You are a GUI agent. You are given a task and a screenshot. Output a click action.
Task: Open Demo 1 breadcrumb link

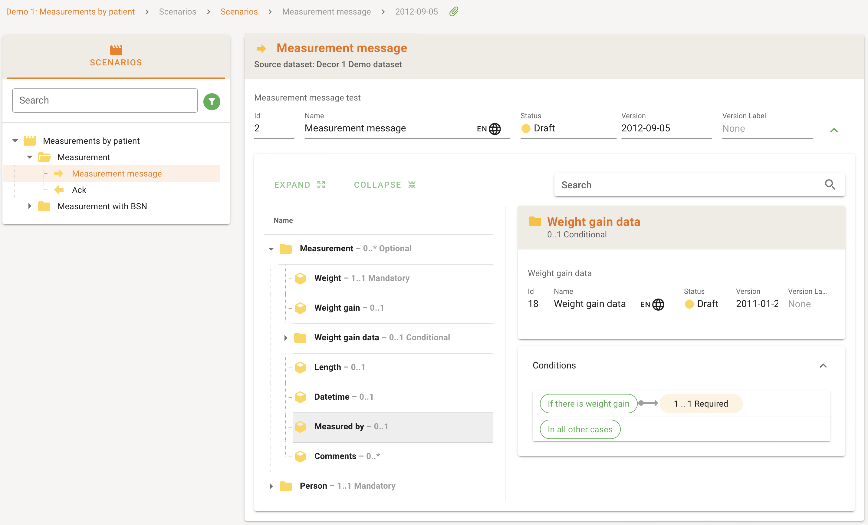[x=71, y=12]
